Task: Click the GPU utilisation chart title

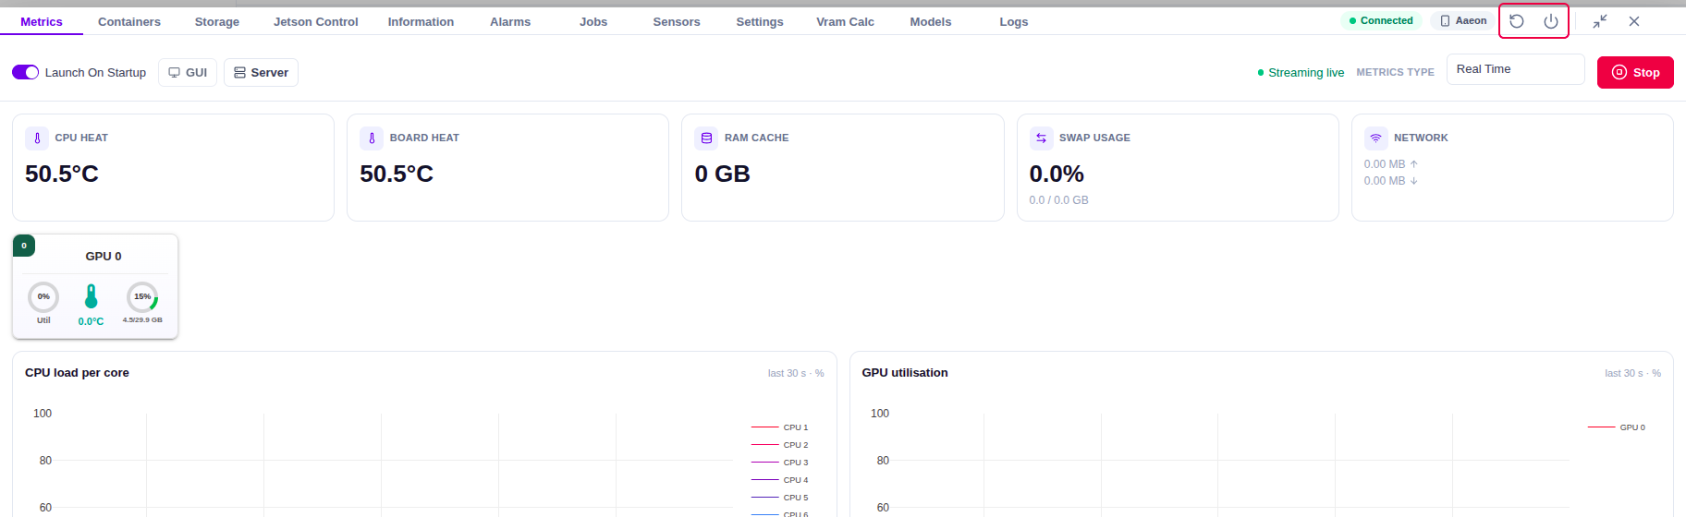Action: [905, 373]
